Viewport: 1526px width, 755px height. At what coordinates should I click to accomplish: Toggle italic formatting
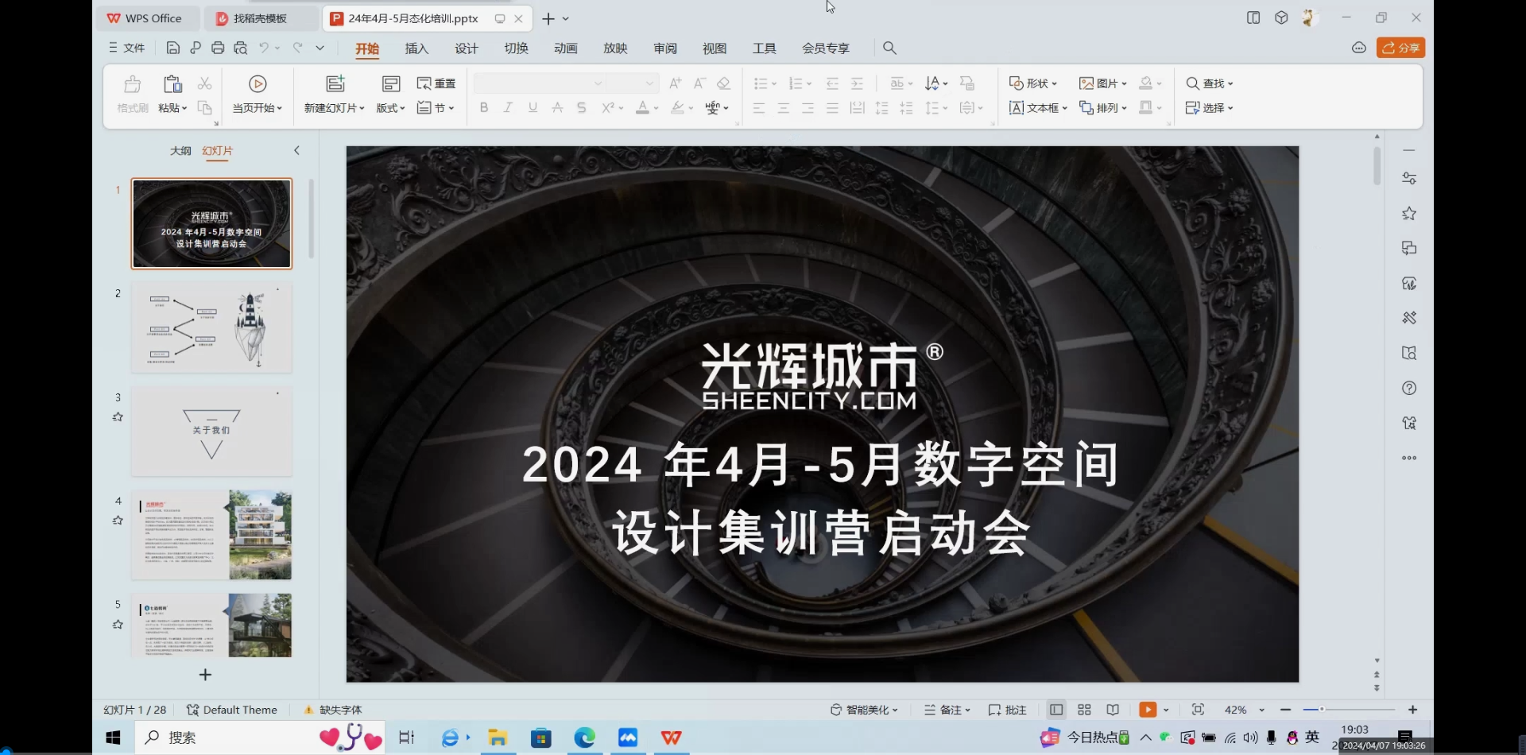pos(508,108)
